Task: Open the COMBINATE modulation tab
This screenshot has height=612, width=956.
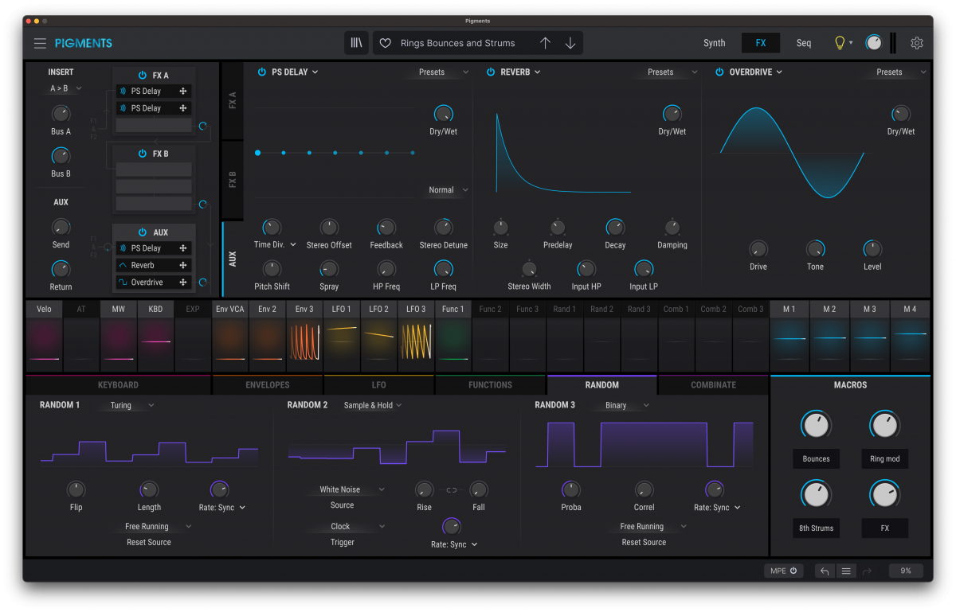Action: [713, 385]
